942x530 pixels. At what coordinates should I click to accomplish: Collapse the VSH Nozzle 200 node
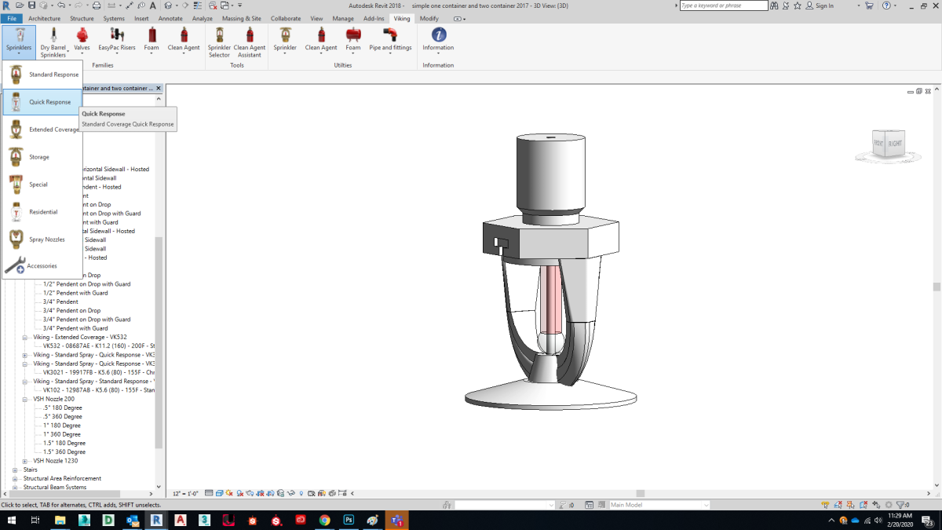tap(25, 399)
